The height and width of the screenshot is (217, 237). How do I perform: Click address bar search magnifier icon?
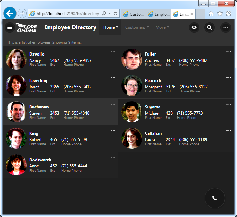[x=104, y=13]
